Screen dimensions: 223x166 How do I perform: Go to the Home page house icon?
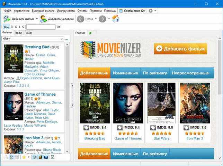coord(116,19)
